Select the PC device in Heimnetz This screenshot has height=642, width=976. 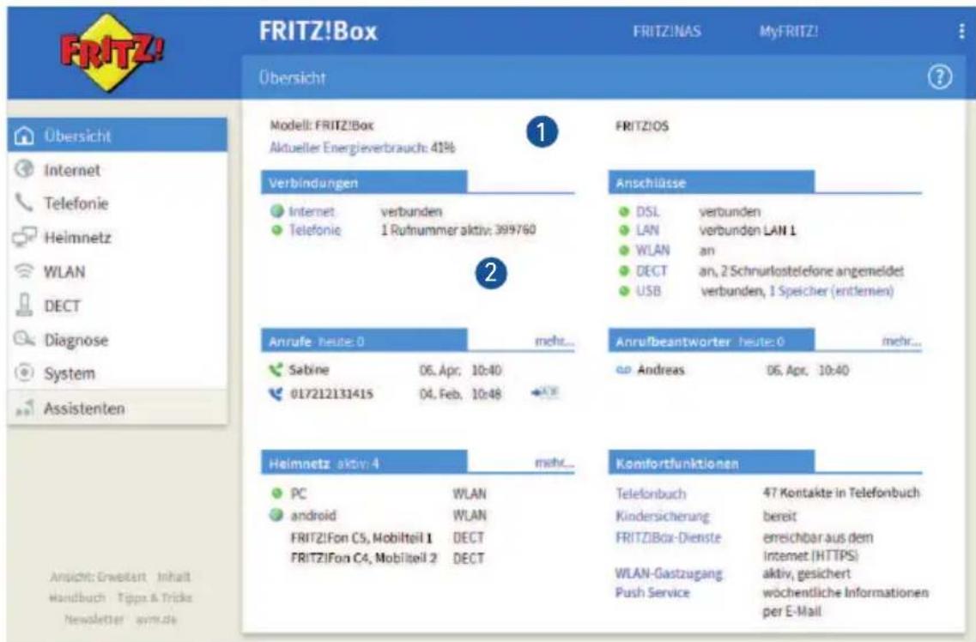point(298,494)
